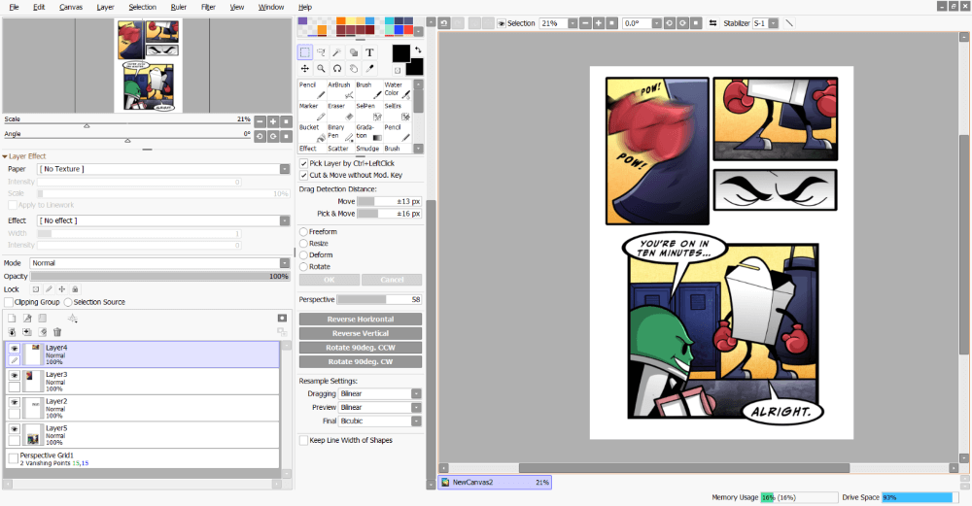
Task: Select the Magic Wand tool
Action: click(337, 52)
